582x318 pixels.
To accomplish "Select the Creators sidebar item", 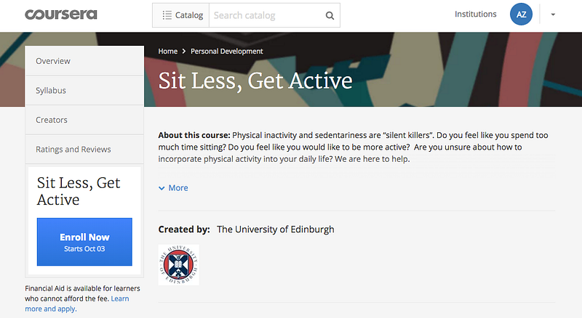I will click(84, 120).
